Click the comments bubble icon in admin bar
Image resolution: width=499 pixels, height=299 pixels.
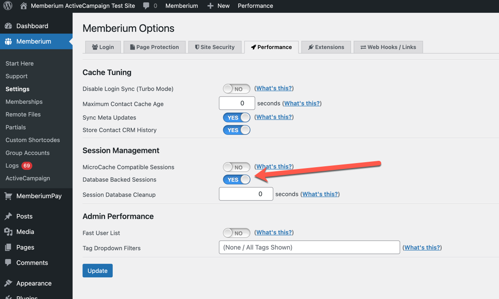[146, 6]
